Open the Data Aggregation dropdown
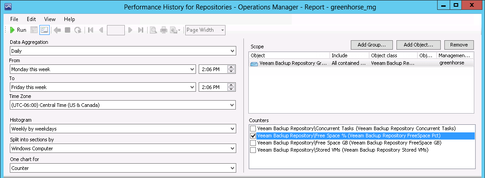The width and height of the screenshot is (485, 178). [x=123, y=51]
